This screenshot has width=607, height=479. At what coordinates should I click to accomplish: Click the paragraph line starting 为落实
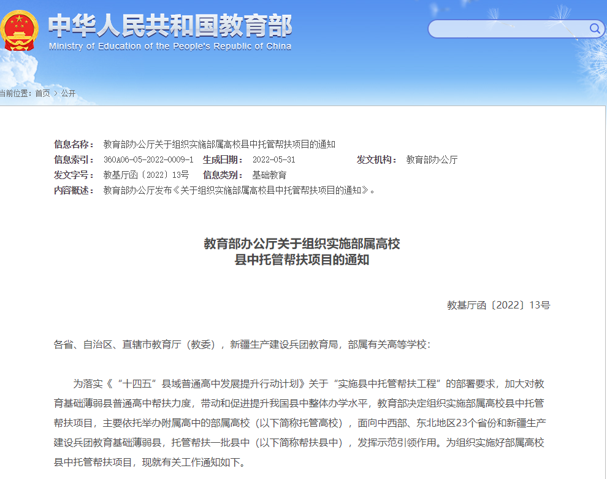point(308,384)
